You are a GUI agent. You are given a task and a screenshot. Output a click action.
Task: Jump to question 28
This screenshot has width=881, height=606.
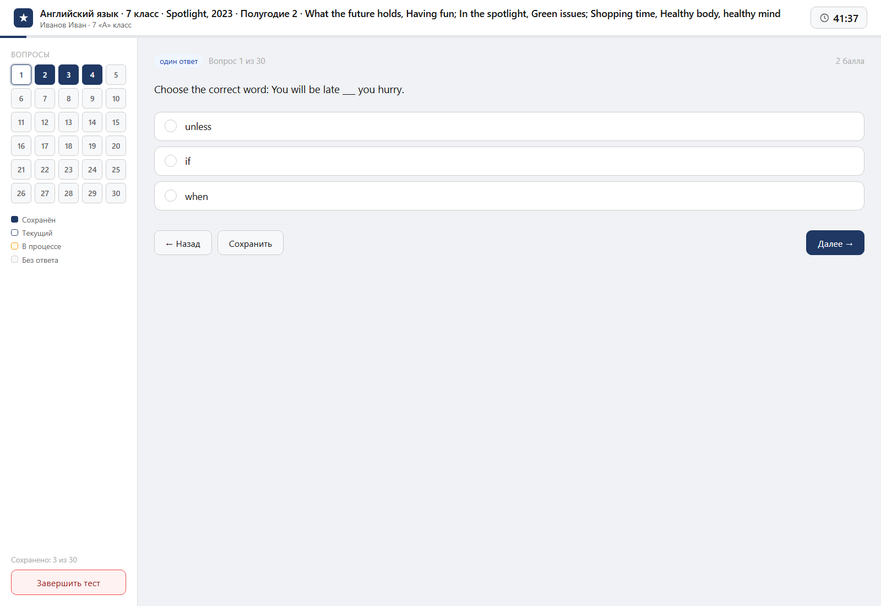click(68, 193)
